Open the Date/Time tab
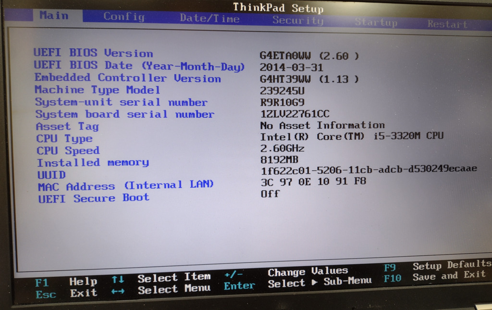 [x=209, y=19]
